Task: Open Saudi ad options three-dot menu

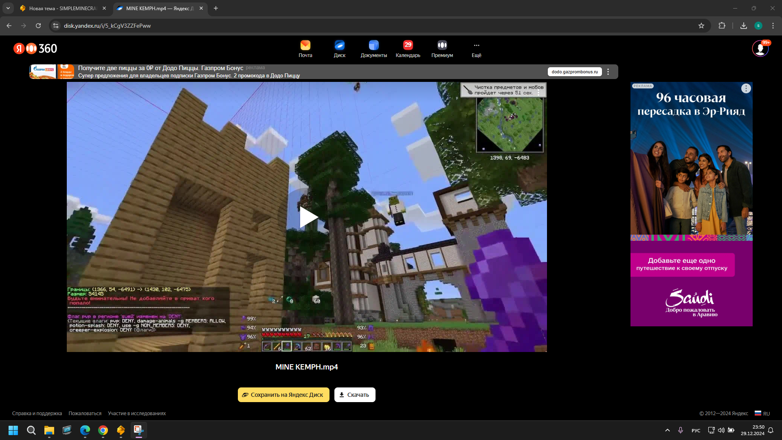Action: 746,88
